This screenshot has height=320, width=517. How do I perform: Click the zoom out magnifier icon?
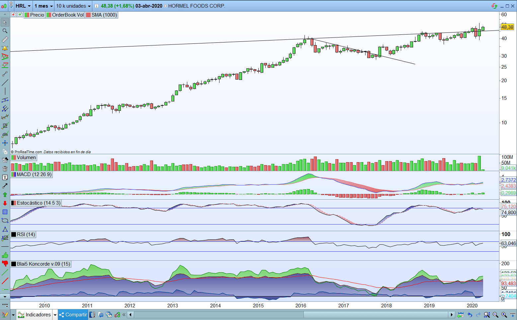(x=495, y=315)
